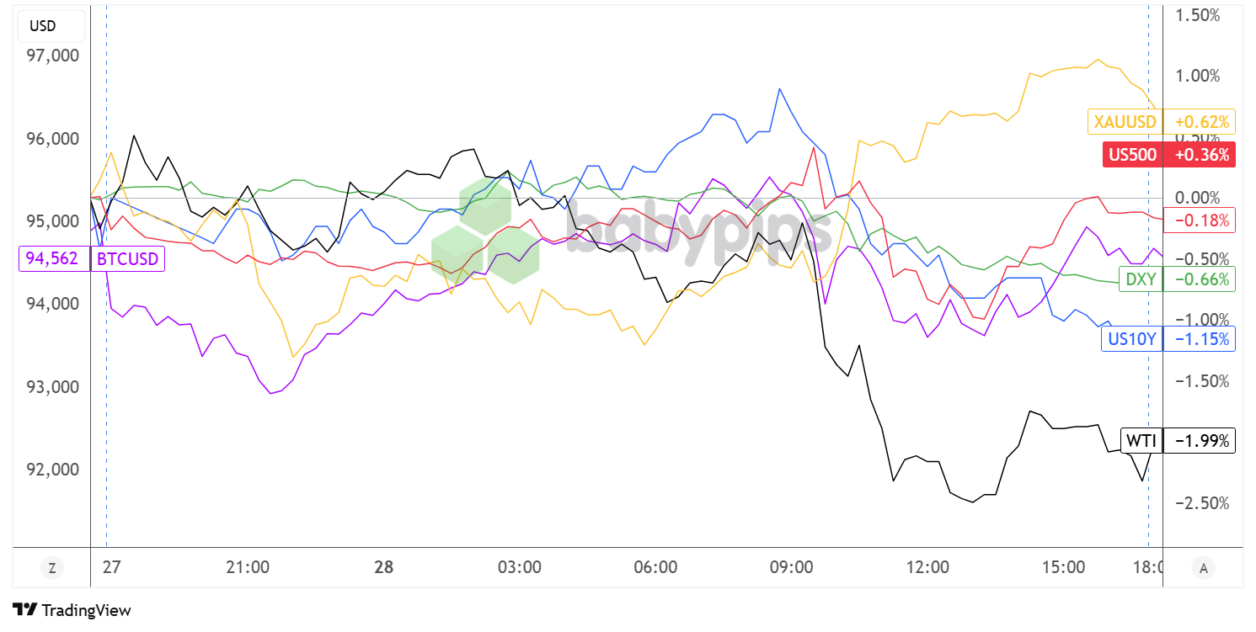Viewport: 1256px width, 632px height.
Task: Click the 12:00 time axis label
Action: (927, 568)
